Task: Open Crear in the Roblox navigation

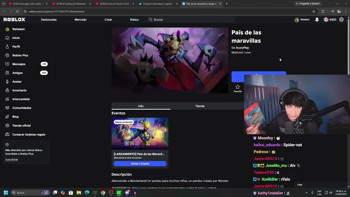Action: [108, 20]
